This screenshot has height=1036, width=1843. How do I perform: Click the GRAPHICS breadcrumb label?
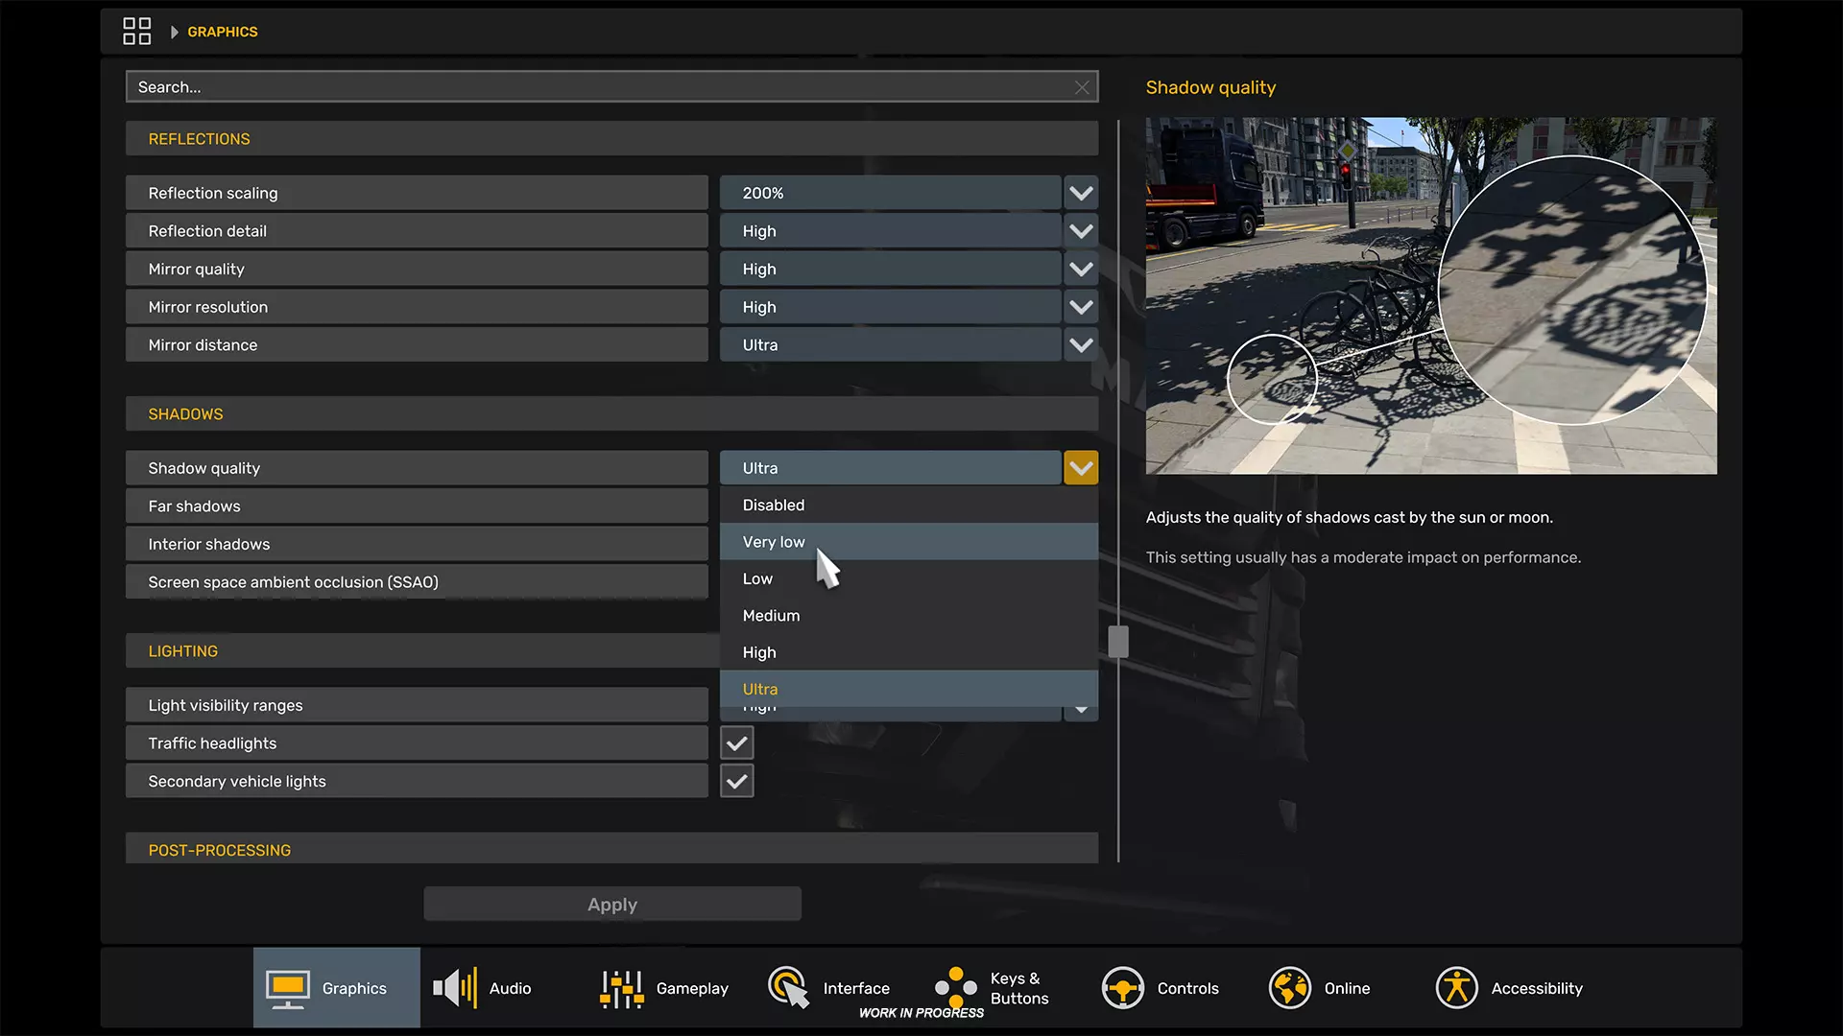pos(222,32)
